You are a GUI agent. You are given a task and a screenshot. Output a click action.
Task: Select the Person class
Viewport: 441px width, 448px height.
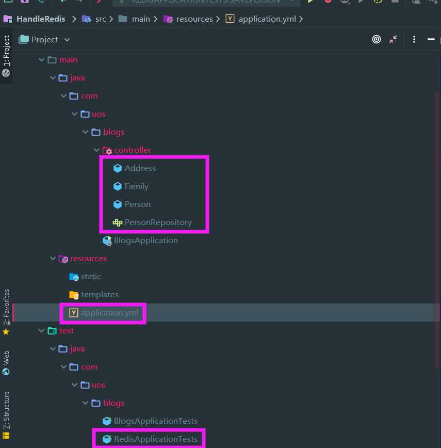coord(138,204)
